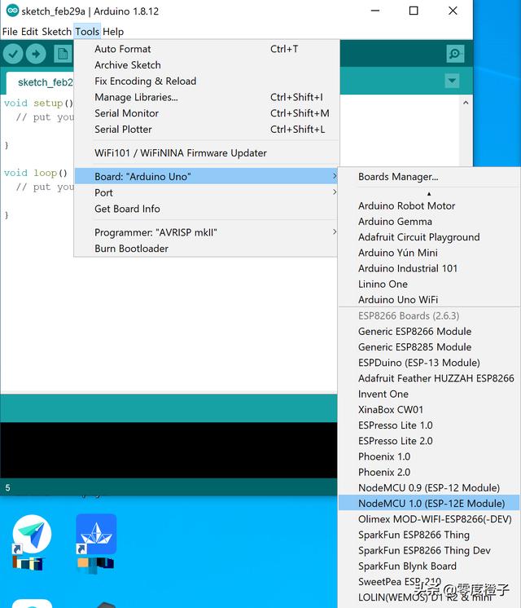Expand the Board: "Arduino Uno" submenu

(207, 176)
